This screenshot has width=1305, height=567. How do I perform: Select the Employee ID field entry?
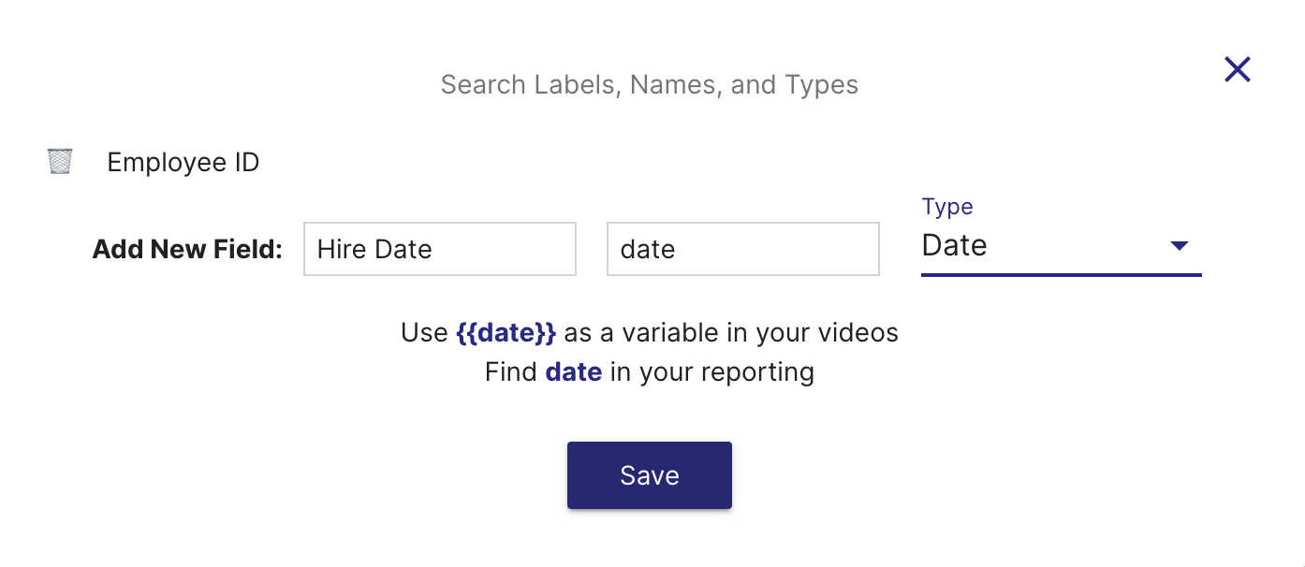tap(183, 163)
